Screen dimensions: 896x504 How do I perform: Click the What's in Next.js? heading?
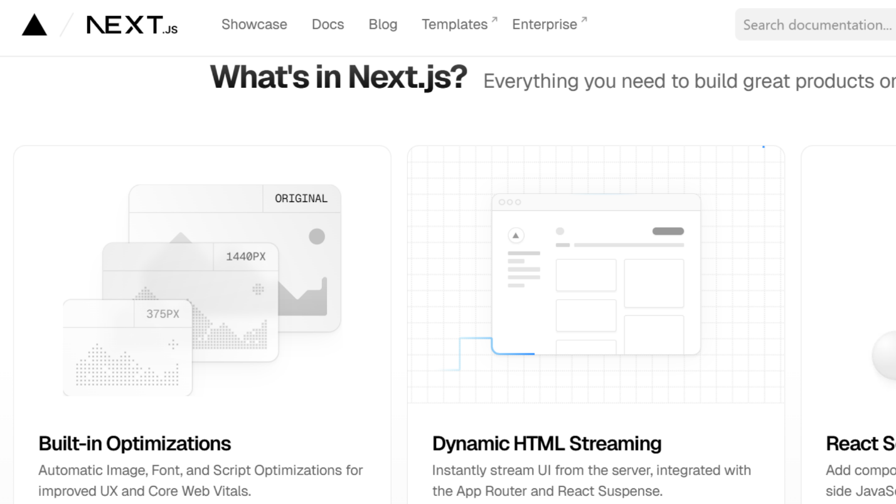click(339, 77)
